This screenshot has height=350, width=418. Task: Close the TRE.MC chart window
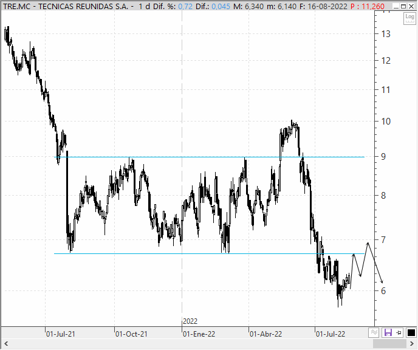[x=411, y=7]
